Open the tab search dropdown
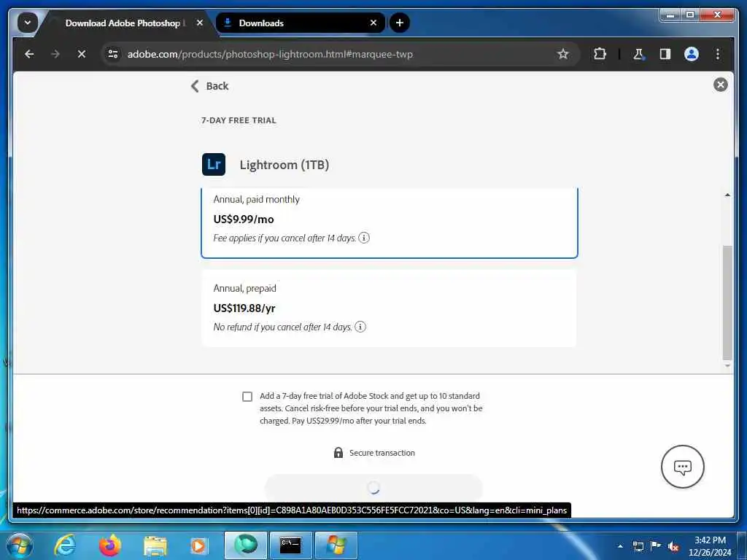This screenshot has height=560, width=747. 28,23
